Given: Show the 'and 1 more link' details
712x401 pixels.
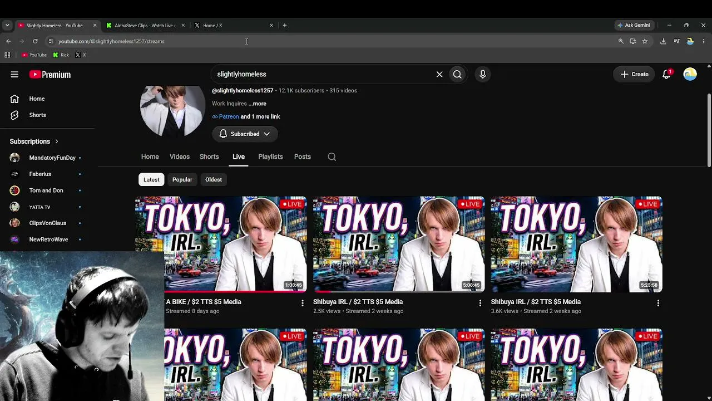Looking at the screenshot, I should pyautogui.click(x=260, y=116).
